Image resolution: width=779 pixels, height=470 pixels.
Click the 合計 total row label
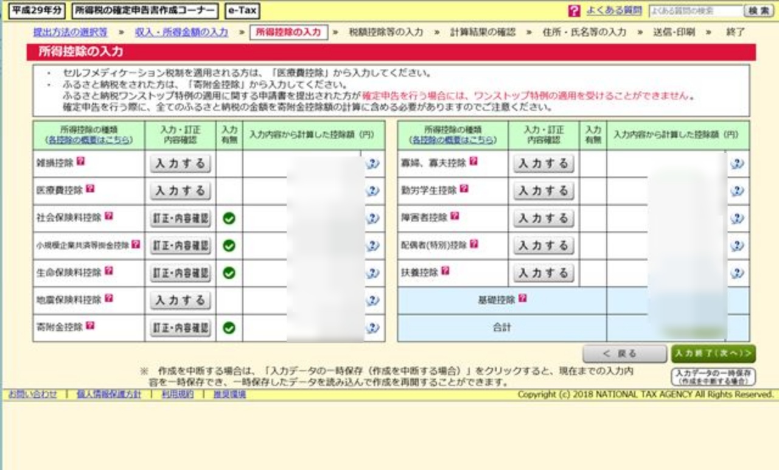(501, 328)
